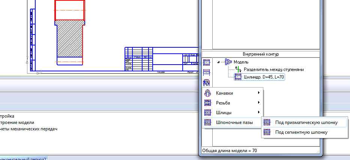Click the Внутренний контур panel header
Viewport: 350px width, 160px height.
click(260, 54)
